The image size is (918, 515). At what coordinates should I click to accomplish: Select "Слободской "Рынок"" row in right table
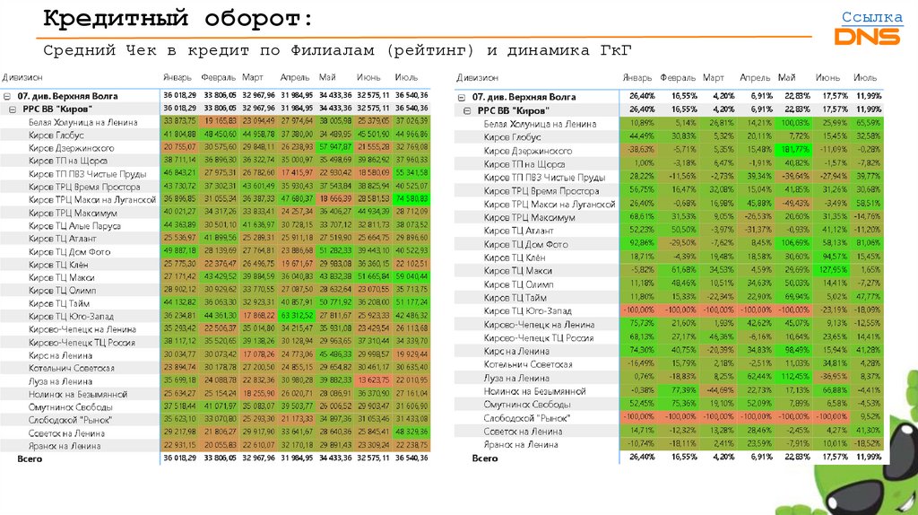click(669, 418)
